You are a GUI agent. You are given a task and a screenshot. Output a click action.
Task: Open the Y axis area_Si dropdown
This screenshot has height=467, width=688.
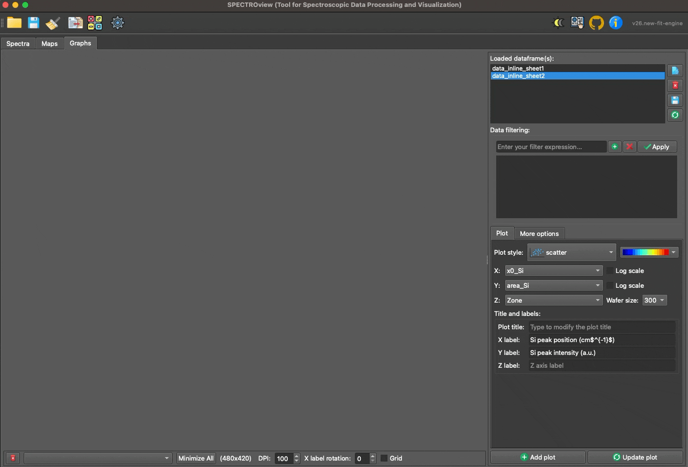(554, 285)
